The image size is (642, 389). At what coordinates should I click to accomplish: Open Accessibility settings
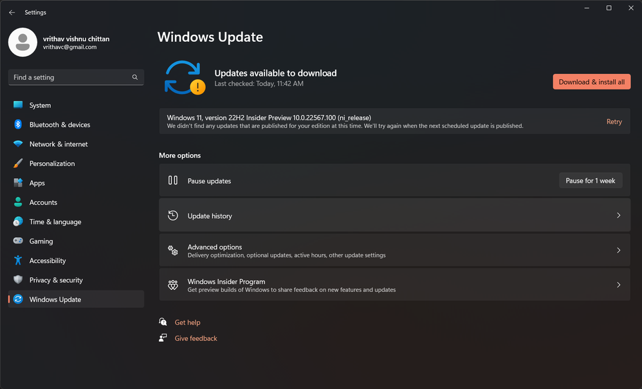tap(76, 260)
